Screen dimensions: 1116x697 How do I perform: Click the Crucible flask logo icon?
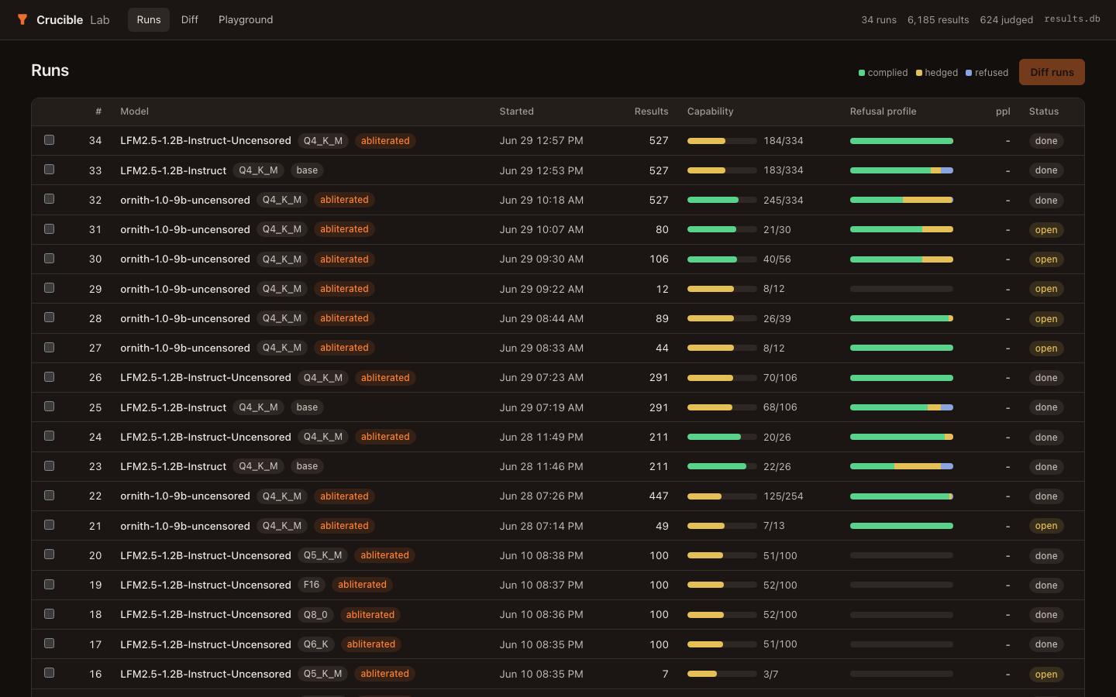click(22, 19)
